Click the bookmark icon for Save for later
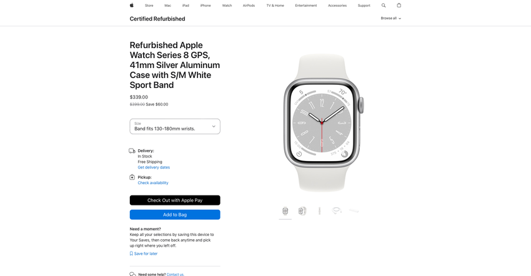 tap(131, 254)
